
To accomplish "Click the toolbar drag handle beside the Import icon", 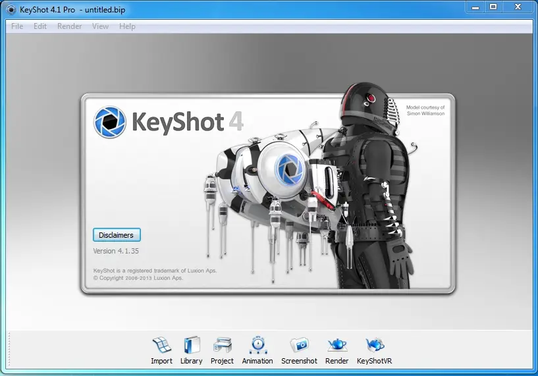I will coord(9,348).
